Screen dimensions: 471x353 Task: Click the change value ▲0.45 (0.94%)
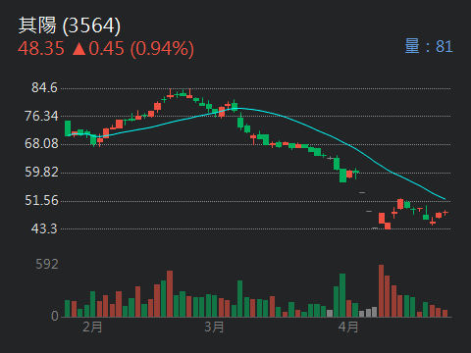(x=132, y=49)
